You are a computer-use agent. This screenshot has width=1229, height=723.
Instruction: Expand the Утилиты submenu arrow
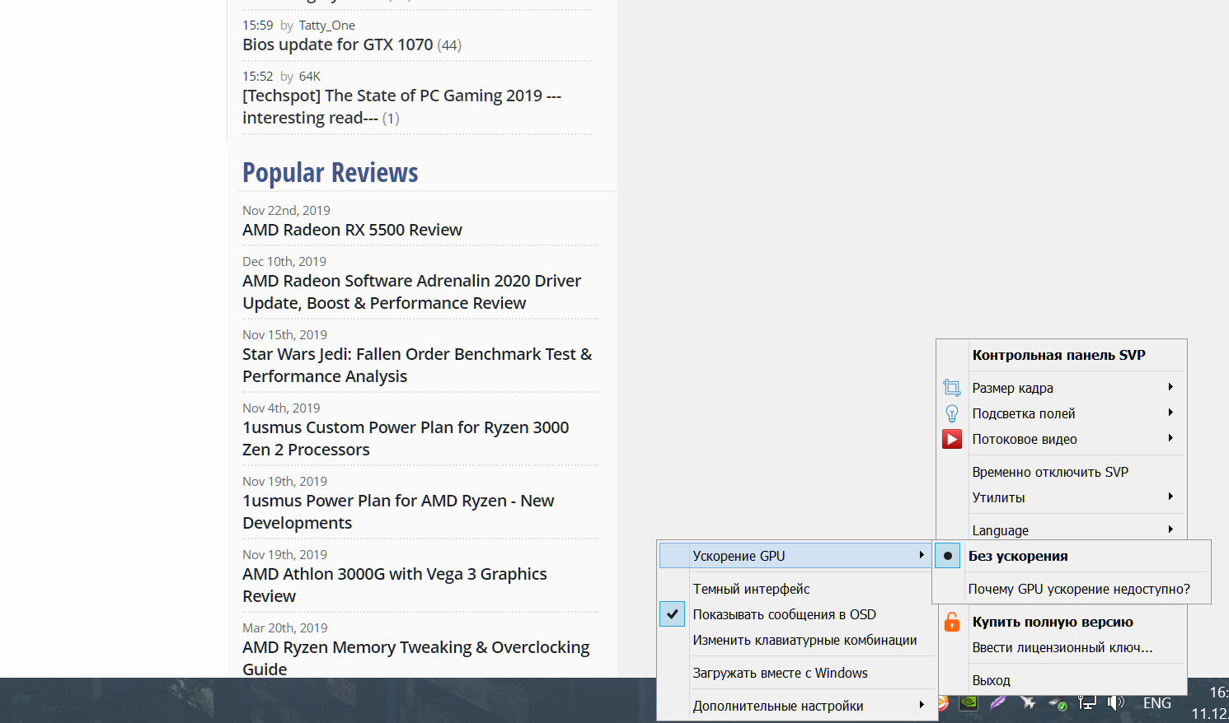(x=1170, y=497)
